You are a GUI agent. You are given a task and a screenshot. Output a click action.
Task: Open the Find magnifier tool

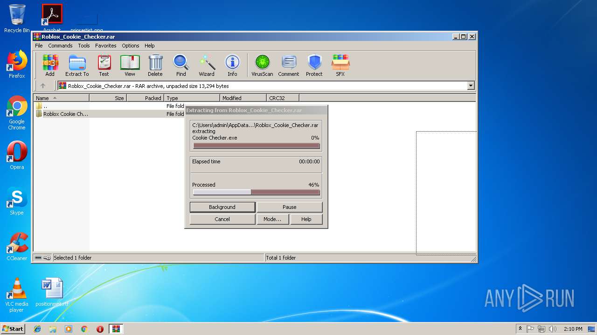[x=181, y=66]
